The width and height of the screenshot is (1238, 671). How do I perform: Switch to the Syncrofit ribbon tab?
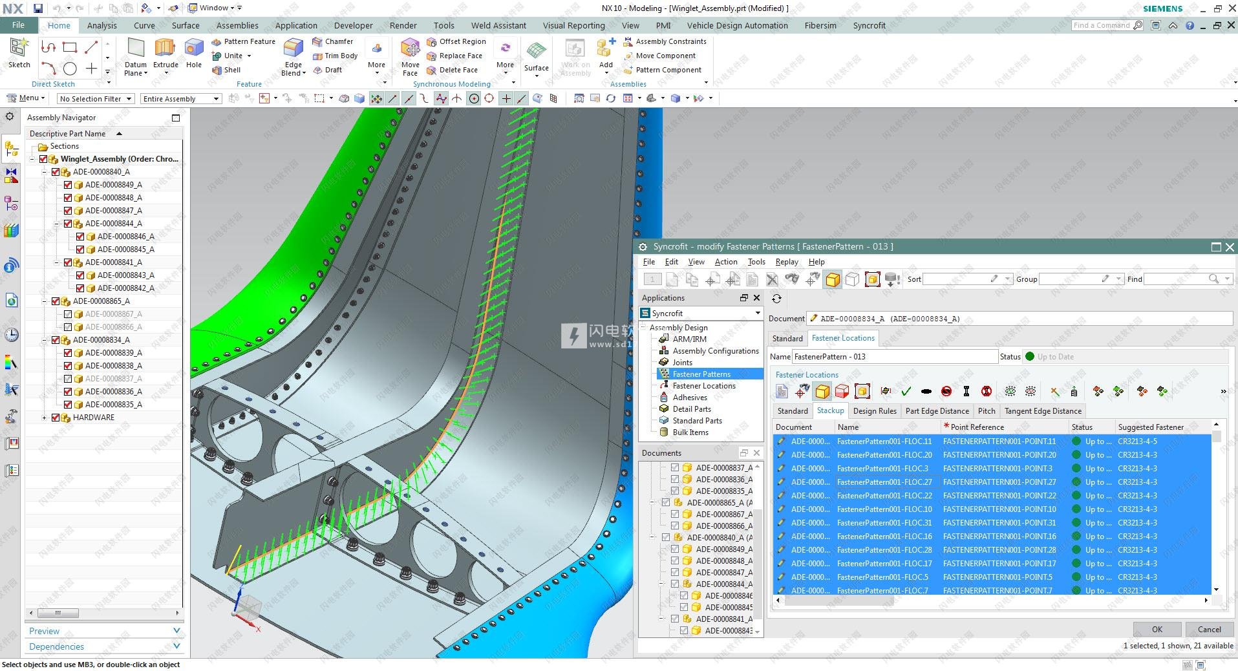[x=869, y=26]
